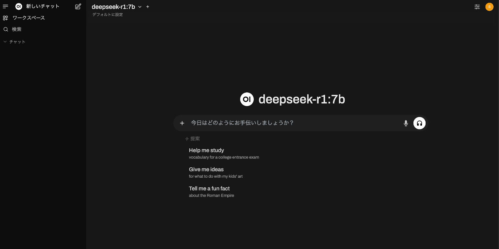Choose the Help me study suggestion
Image resolution: width=499 pixels, height=249 pixels.
click(x=224, y=153)
